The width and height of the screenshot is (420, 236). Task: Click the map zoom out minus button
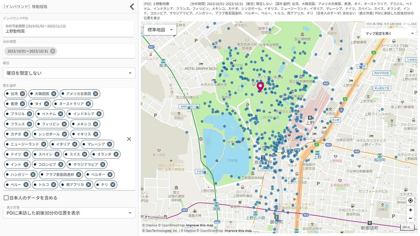410,218
